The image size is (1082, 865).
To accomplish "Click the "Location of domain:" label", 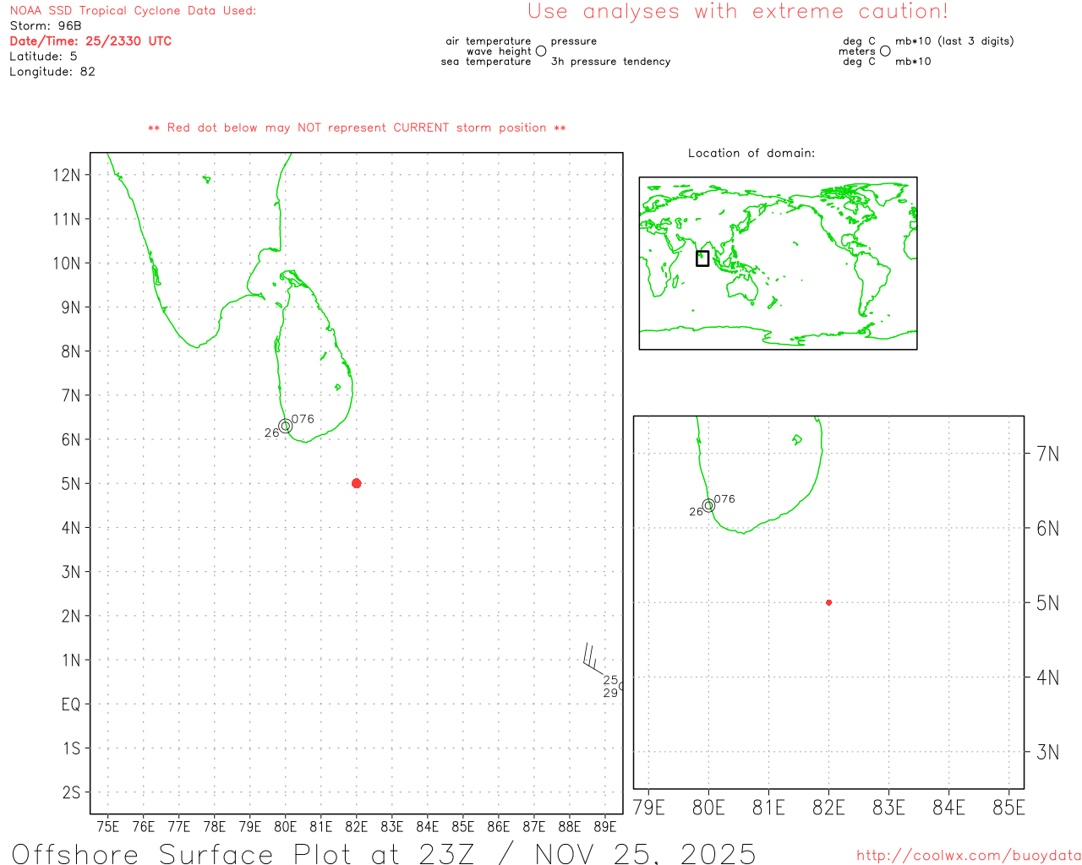I will click(x=751, y=153).
